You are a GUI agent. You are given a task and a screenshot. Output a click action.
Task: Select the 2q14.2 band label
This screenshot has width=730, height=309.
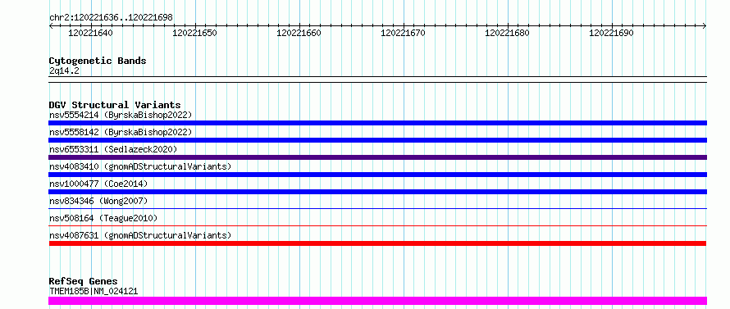pyautogui.click(x=64, y=70)
